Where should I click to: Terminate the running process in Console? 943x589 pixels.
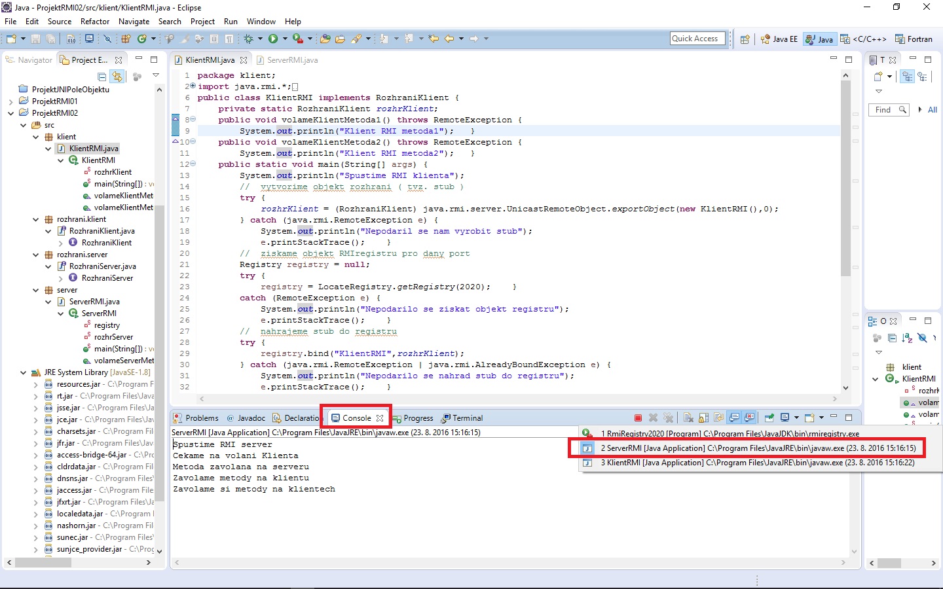tap(638, 418)
